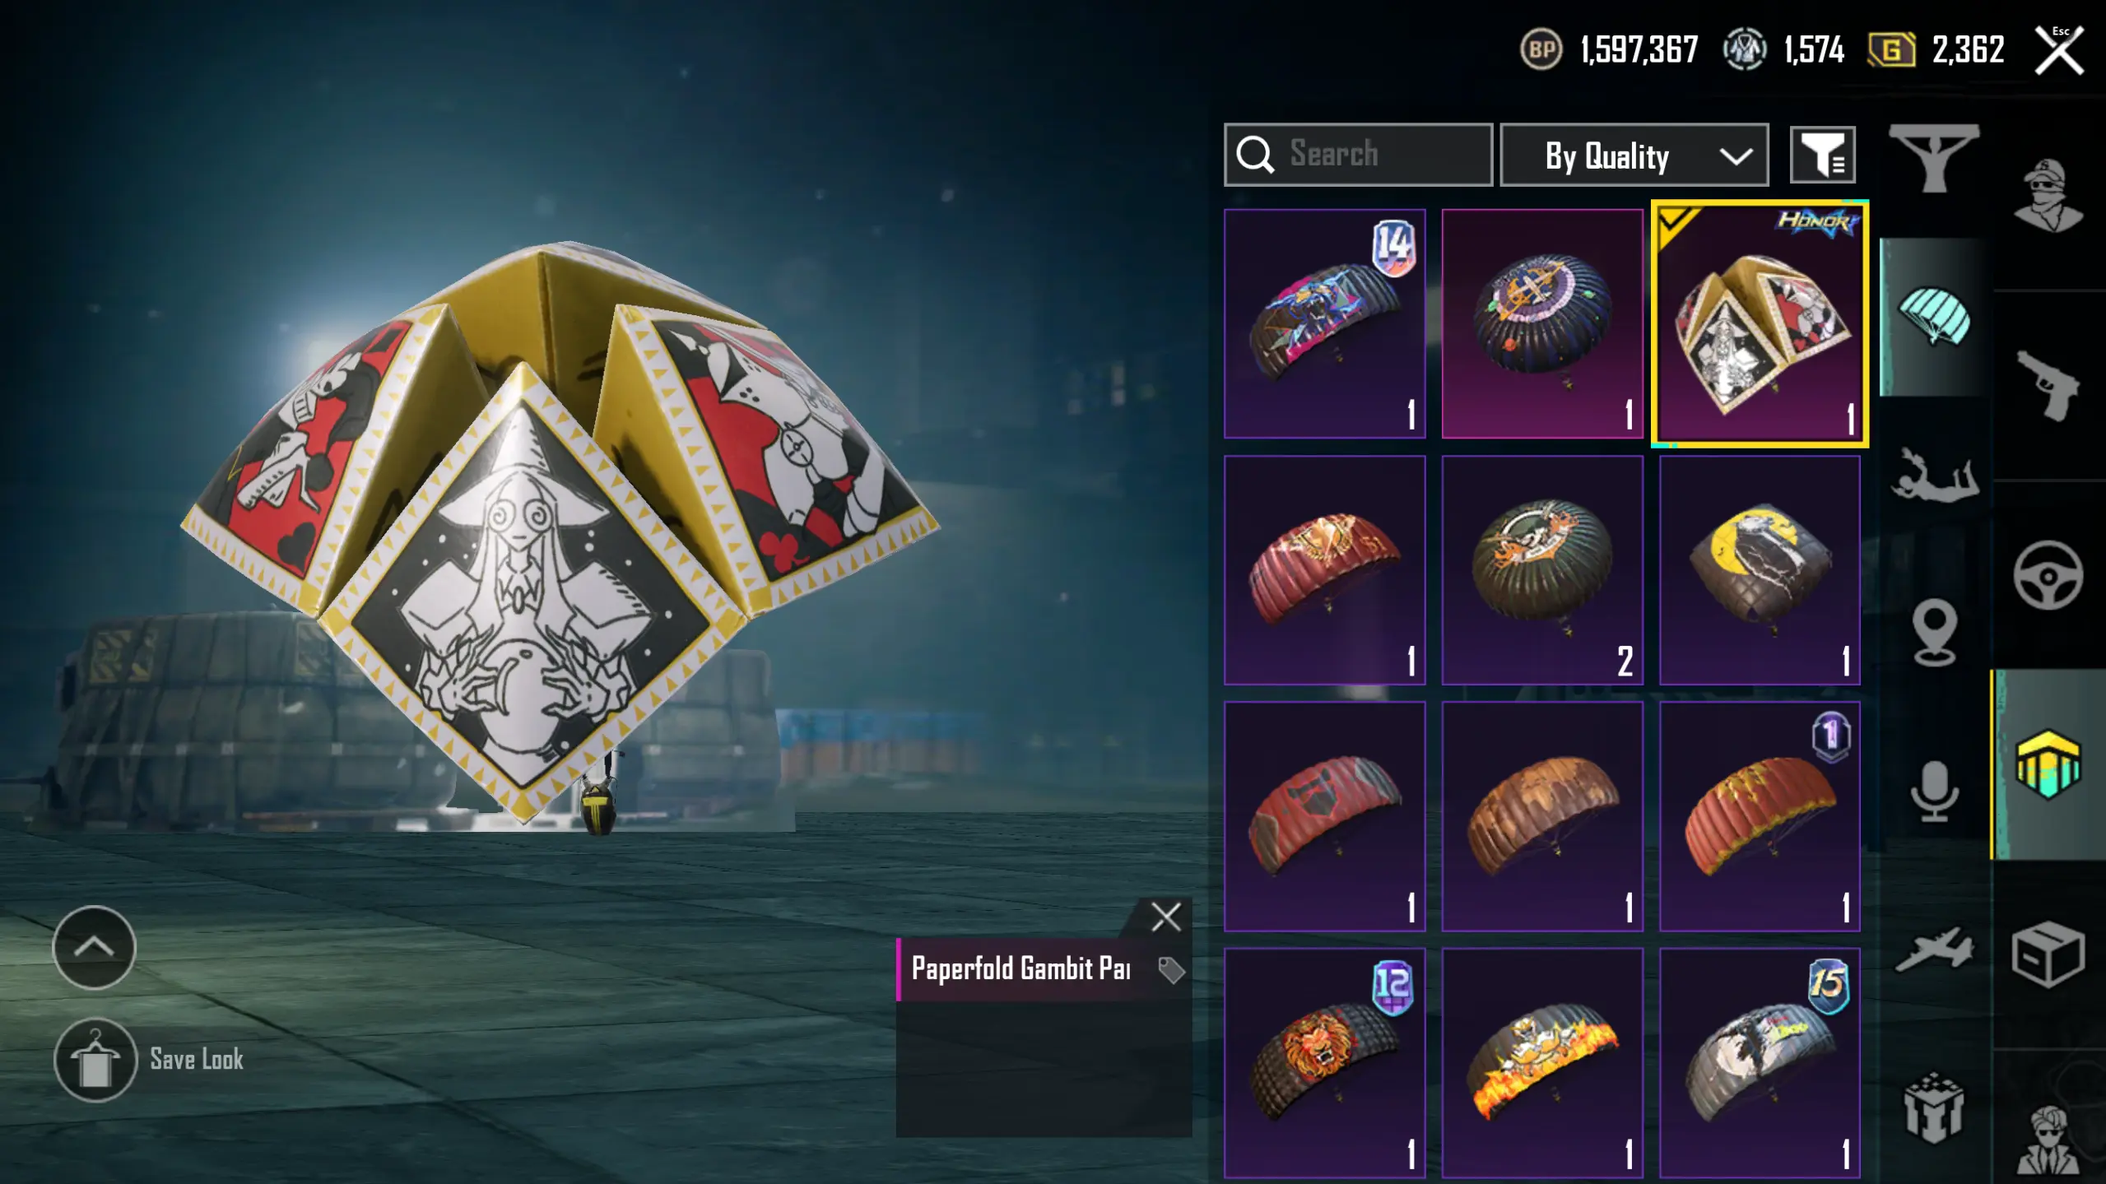This screenshot has width=2106, height=1184.
Task: Close the Paperfold Gambit info panel
Action: pyautogui.click(x=1165, y=917)
